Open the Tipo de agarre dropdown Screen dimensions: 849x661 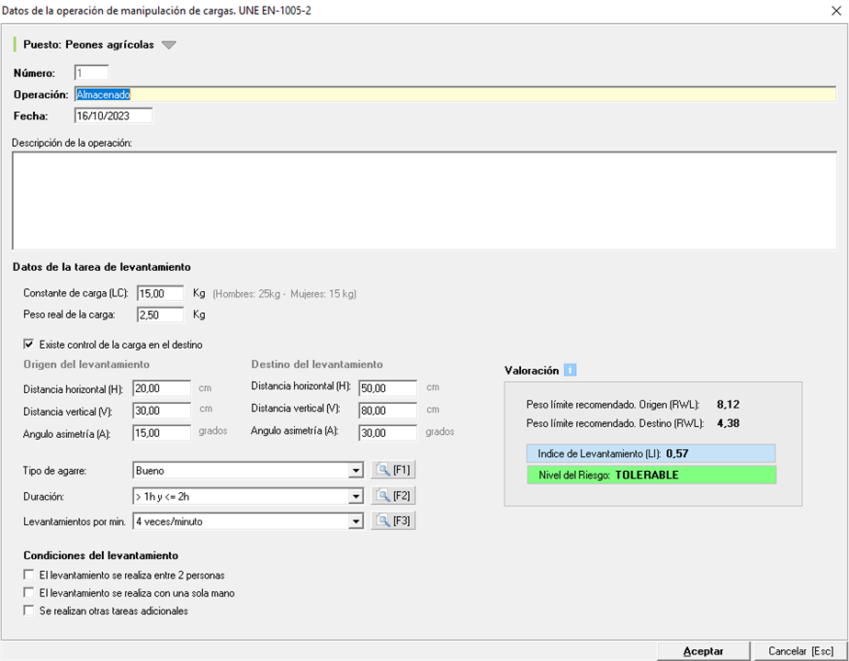point(357,471)
